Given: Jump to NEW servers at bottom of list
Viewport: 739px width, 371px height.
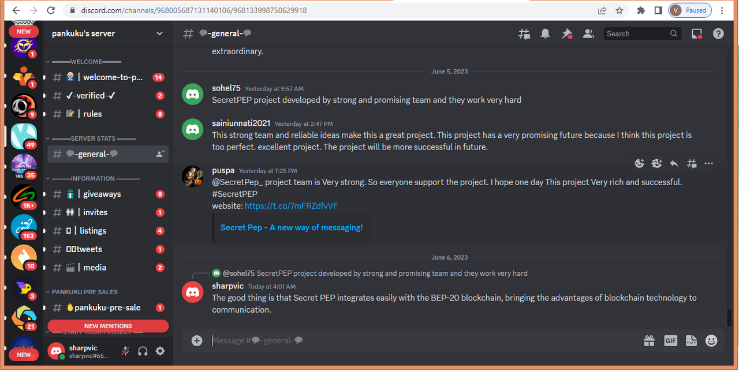Looking at the screenshot, I should click(24, 355).
